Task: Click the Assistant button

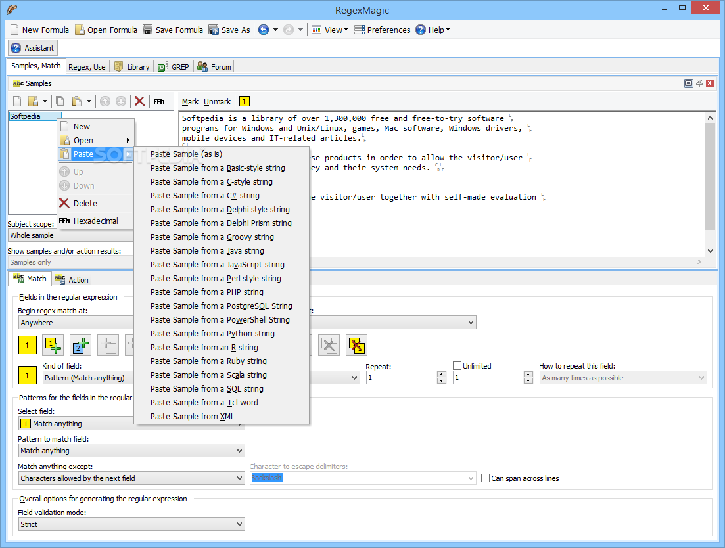Action: click(32, 47)
